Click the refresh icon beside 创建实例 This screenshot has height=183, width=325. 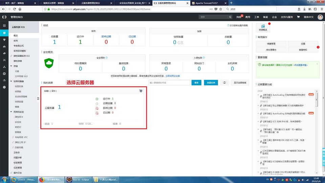click(x=224, y=83)
